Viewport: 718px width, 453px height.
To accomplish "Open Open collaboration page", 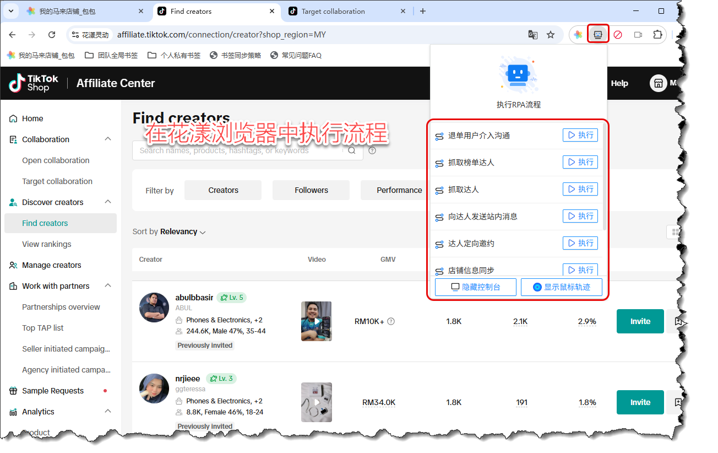I will pyautogui.click(x=56, y=160).
